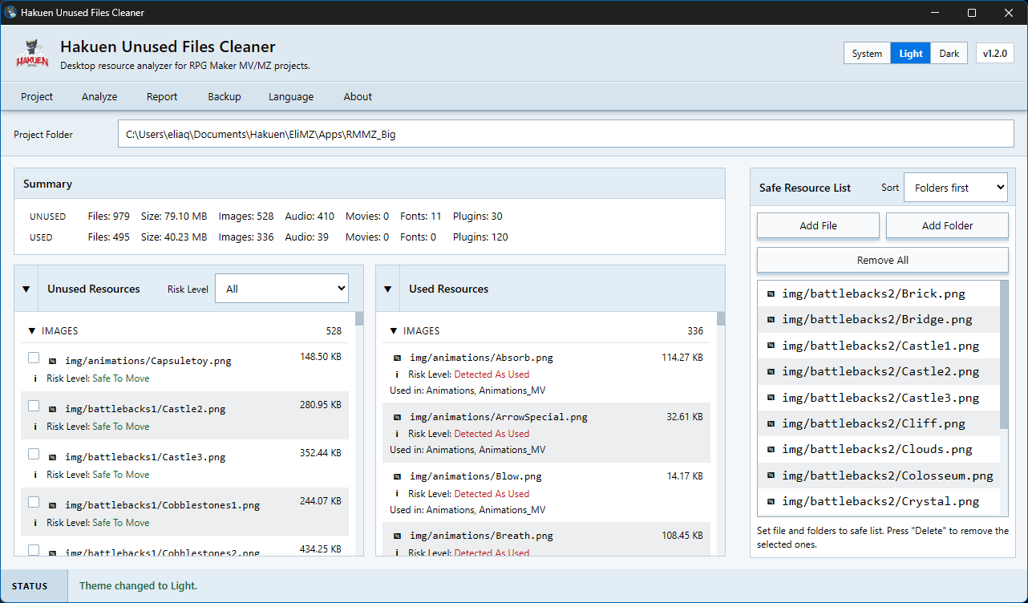Click the image icon beside battlebacks2/Colosseum.png
This screenshot has height=603, width=1028.
coord(771,476)
